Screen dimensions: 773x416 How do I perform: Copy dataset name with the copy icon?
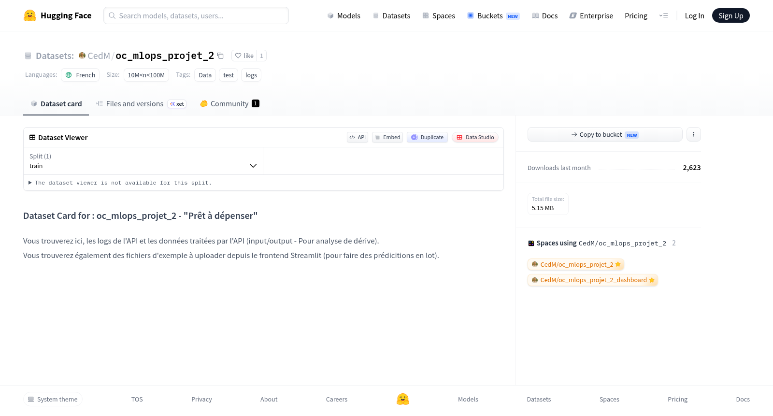220,56
